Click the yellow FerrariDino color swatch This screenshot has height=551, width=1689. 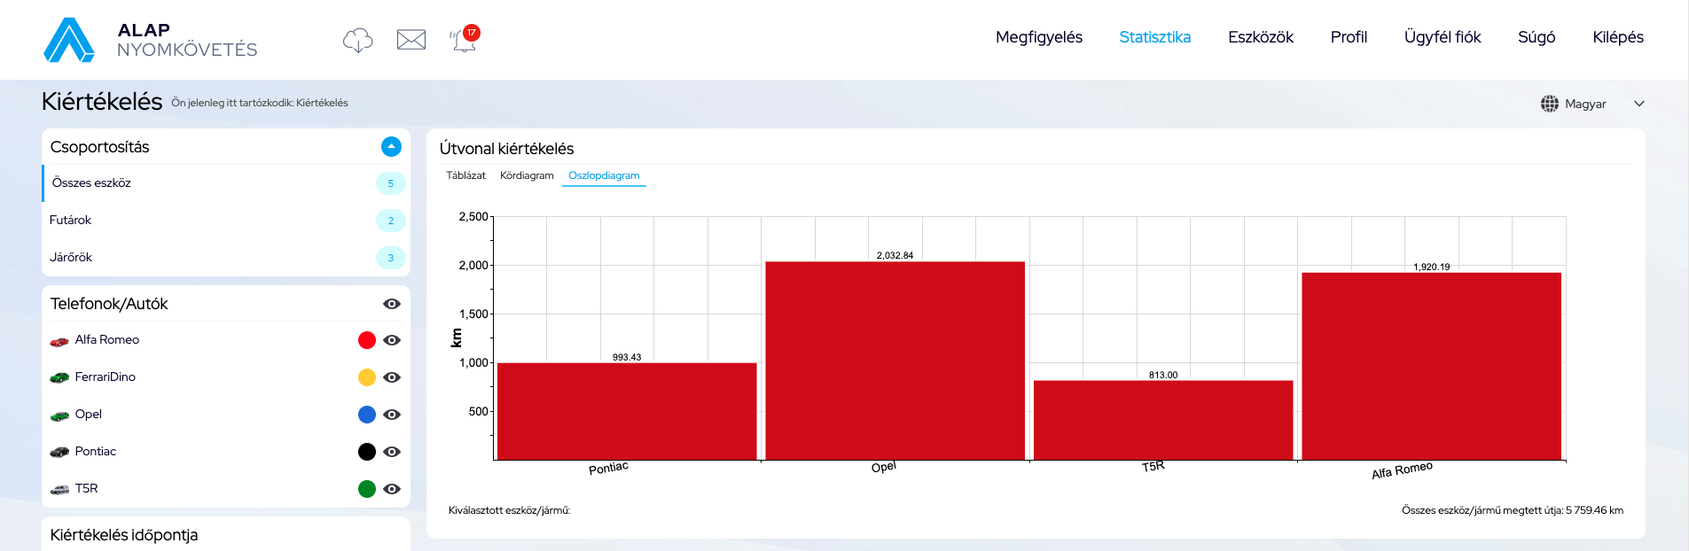click(366, 377)
